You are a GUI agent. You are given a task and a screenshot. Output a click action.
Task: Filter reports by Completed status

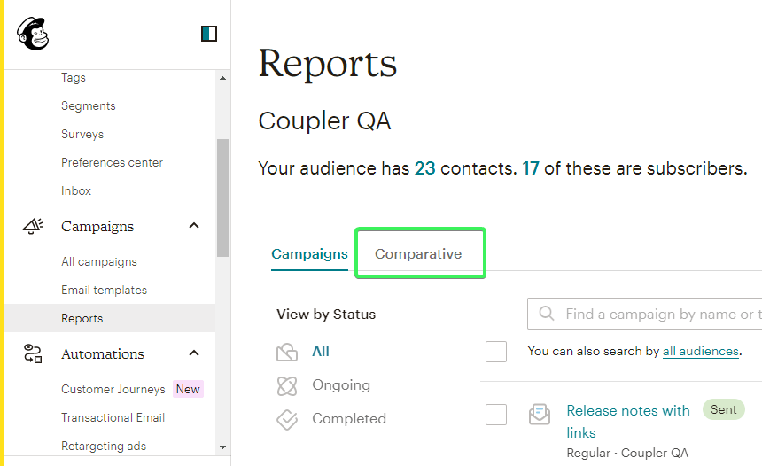coord(349,419)
